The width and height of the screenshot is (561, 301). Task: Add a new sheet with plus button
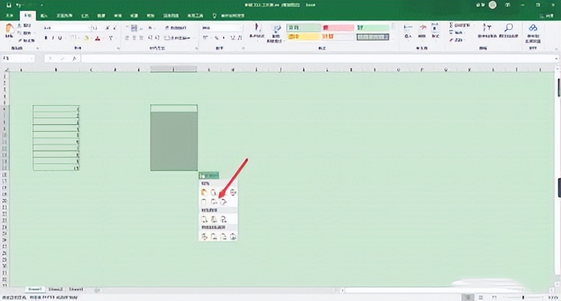click(96, 290)
